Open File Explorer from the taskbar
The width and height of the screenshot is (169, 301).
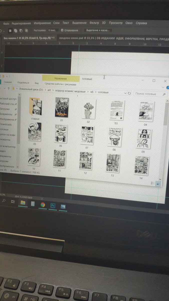pyautogui.click(x=23, y=203)
